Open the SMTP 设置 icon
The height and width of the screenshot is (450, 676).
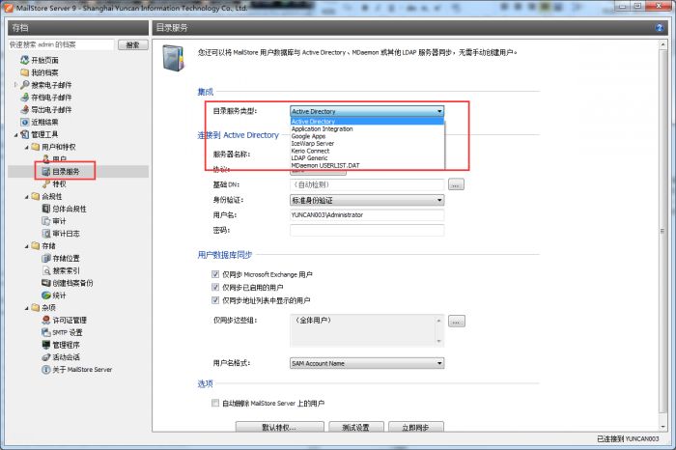point(46,332)
